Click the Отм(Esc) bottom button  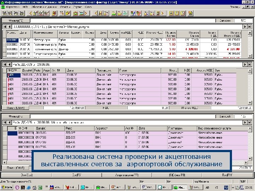(x=27, y=175)
